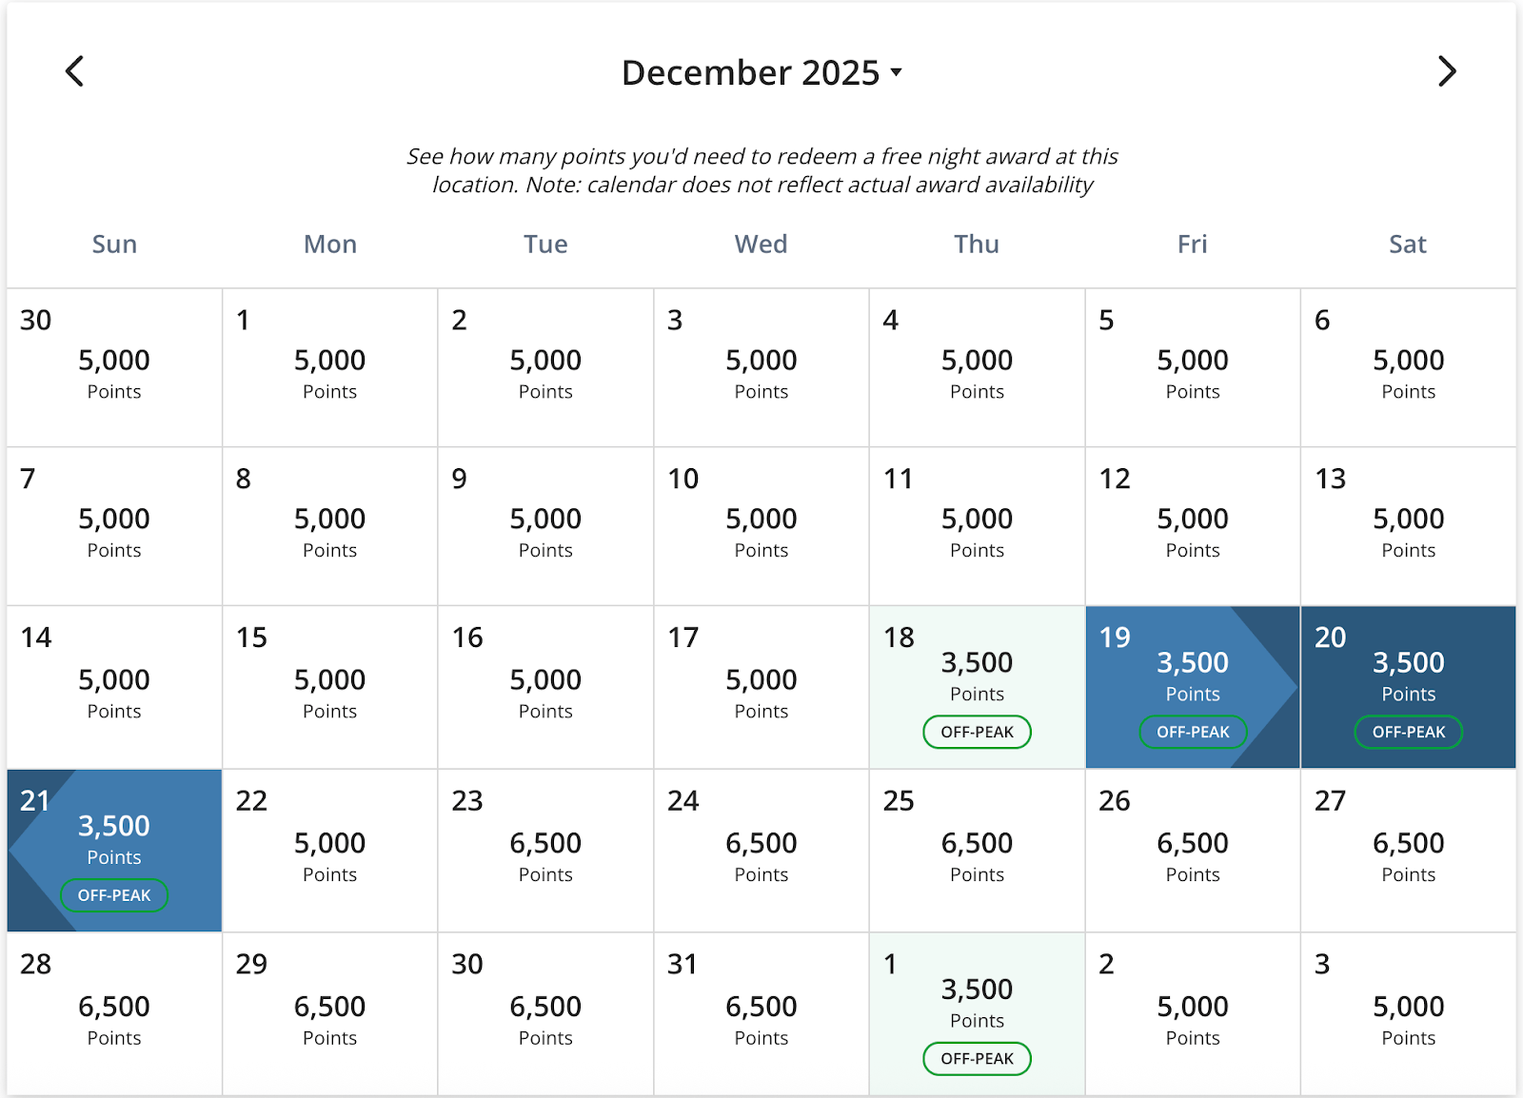Choose December 13 Saturday cell
Image resolution: width=1523 pixels, height=1098 pixels.
coord(1408,526)
